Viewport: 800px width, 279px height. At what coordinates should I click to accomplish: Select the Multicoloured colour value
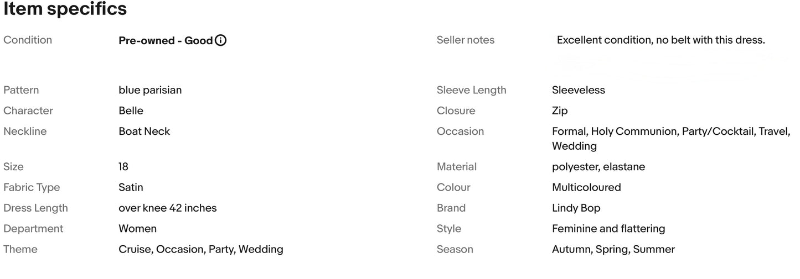click(586, 187)
